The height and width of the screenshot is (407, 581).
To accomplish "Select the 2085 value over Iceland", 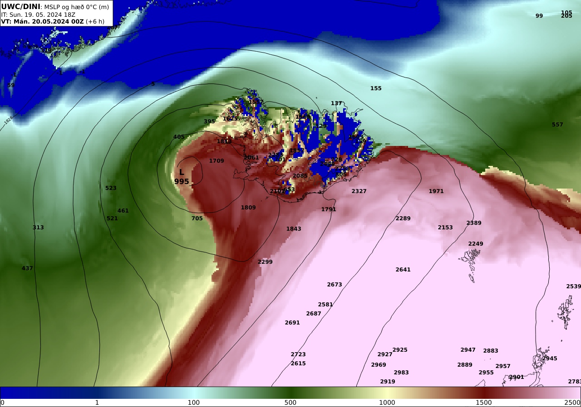I will click(300, 176).
